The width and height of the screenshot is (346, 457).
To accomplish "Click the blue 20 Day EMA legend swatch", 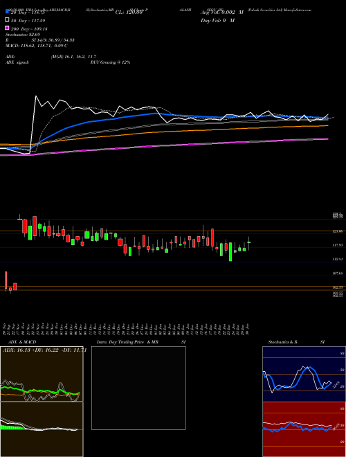I will [7, 12].
